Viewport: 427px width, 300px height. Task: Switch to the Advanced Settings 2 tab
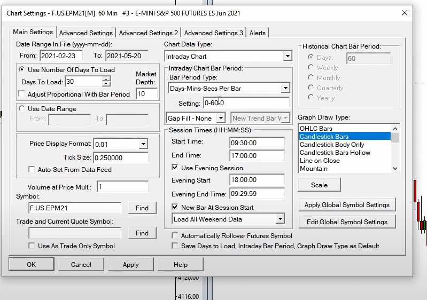coord(149,33)
